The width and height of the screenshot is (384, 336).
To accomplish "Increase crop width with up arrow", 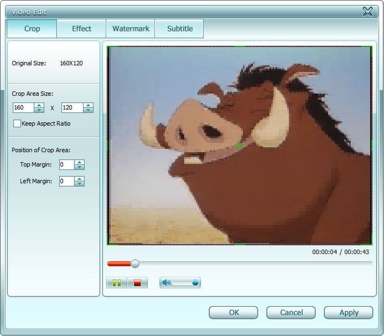I will (x=39, y=105).
